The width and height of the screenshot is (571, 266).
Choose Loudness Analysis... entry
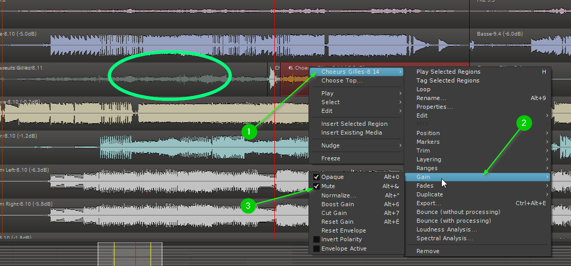click(446, 229)
